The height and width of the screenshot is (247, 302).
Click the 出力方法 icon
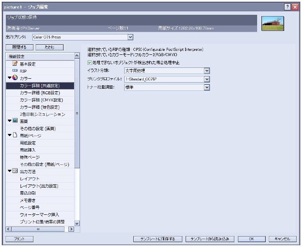click(x=15, y=171)
